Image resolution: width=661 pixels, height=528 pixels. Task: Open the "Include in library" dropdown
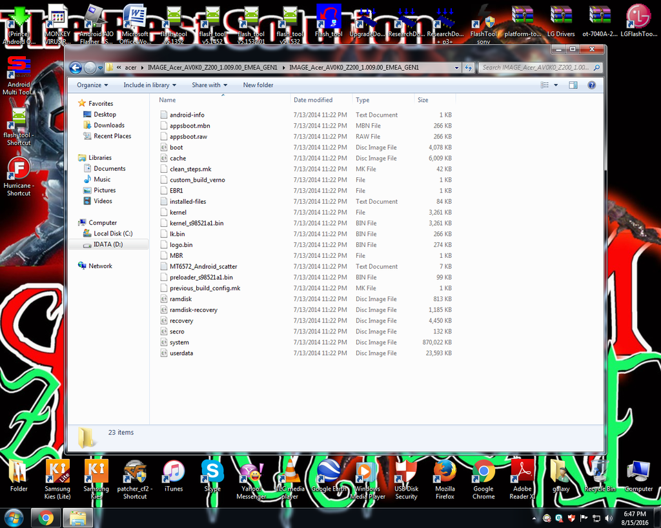click(x=150, y=84)
